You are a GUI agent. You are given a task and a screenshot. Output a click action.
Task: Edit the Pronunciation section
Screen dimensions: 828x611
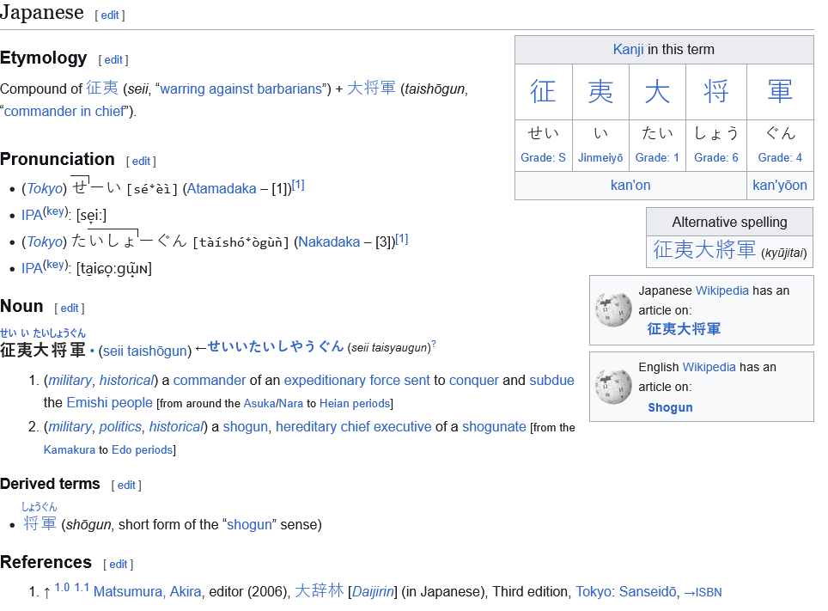141,162
